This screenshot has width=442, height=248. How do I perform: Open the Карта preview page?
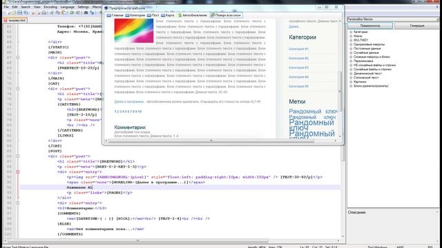(x=168, y=15)
